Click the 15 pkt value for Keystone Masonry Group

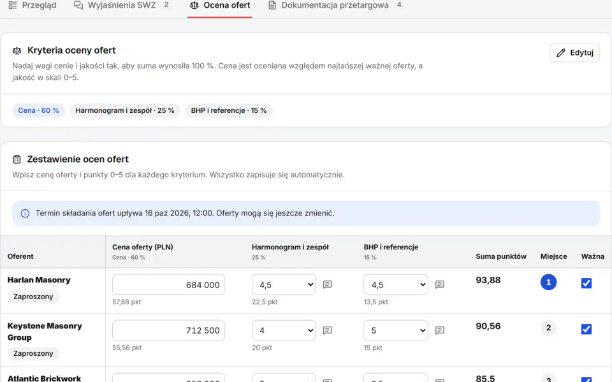(373, 348)
